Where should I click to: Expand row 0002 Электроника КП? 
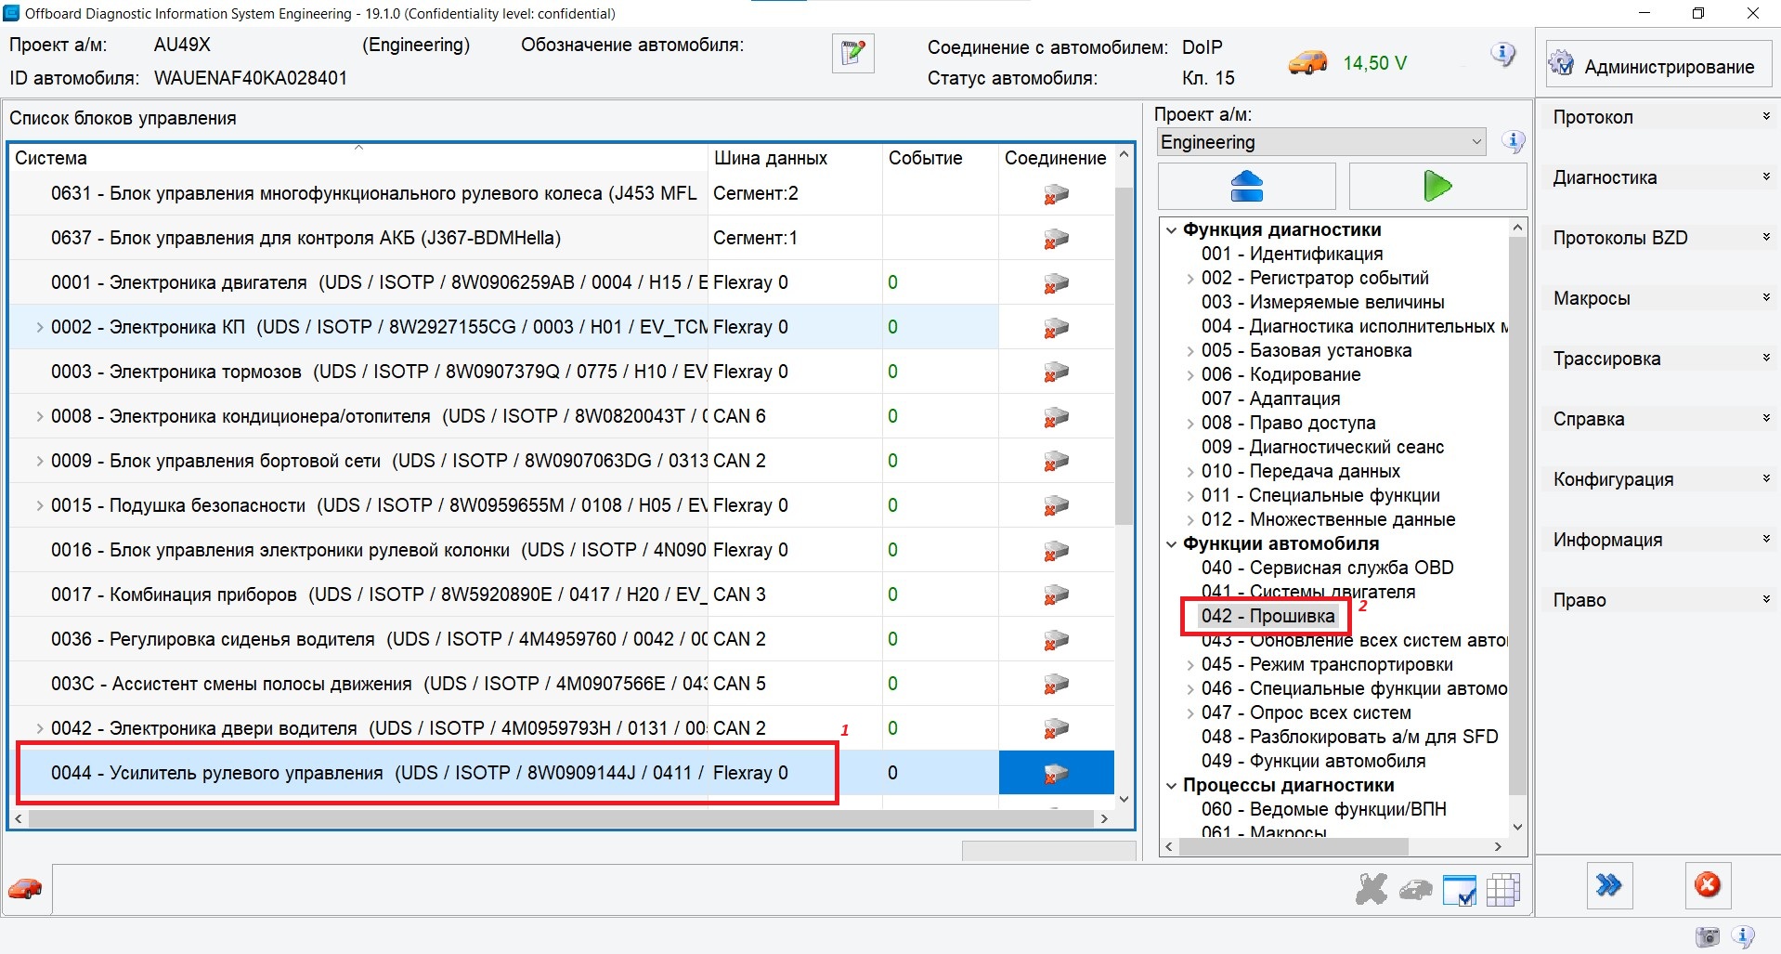(40, 327)
